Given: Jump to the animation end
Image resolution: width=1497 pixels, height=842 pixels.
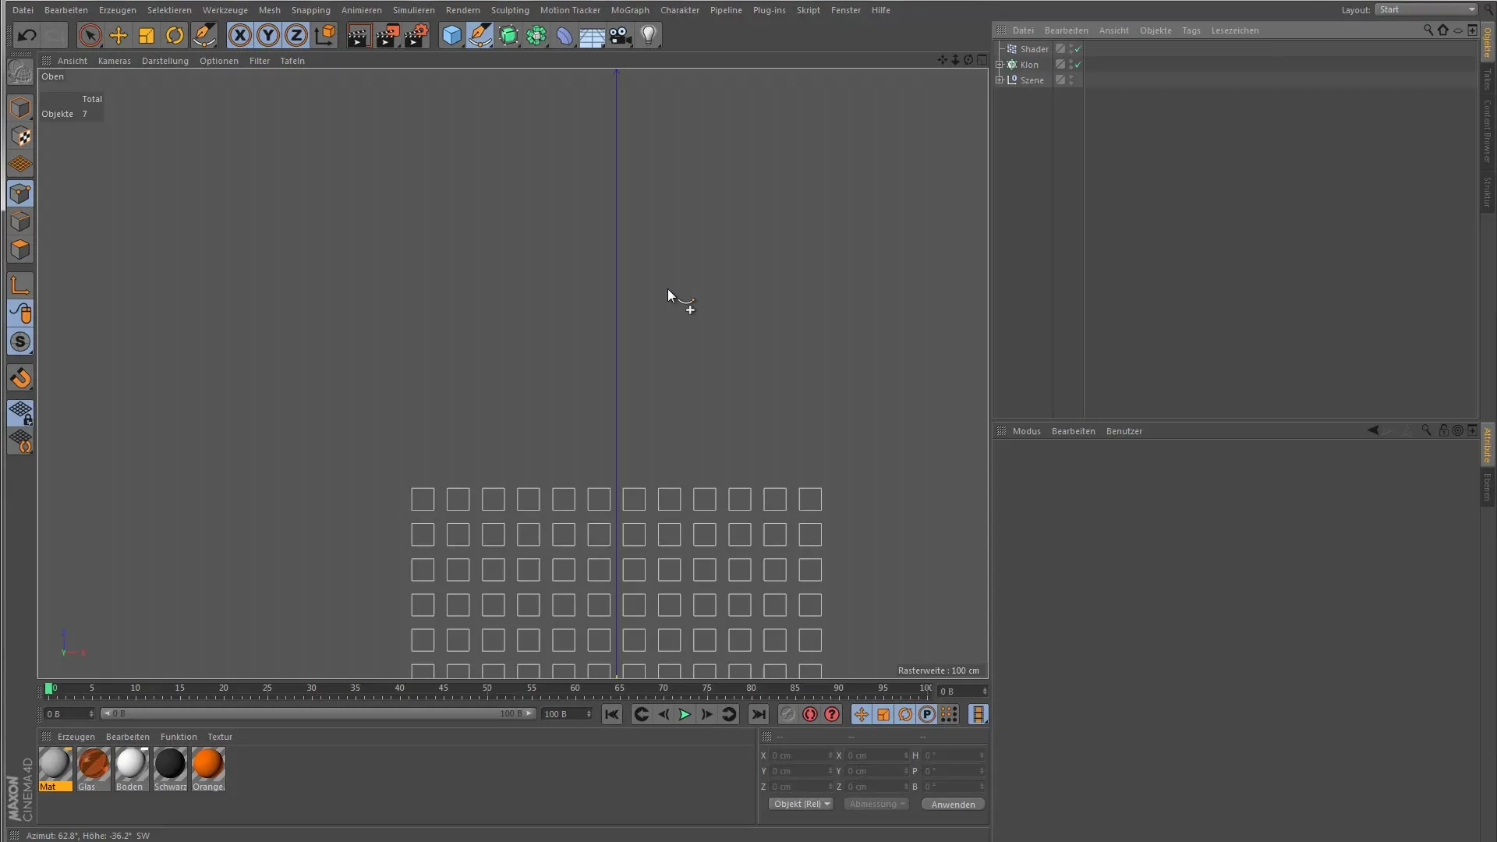Looking at the screenshot, I should [759, 714].
